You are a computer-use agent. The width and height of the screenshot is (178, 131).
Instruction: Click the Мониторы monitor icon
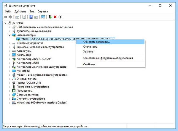[14, 71]
